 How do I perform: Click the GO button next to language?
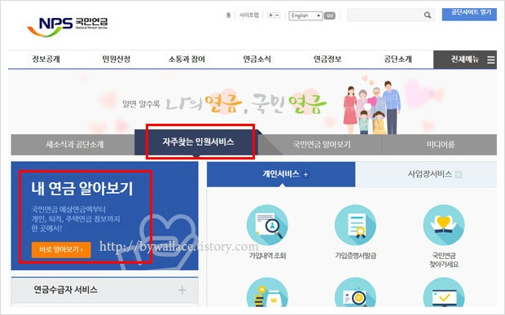tap(330, 15)
